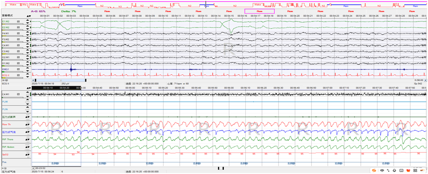Adjust O1:M2 amplitude stepper

[28, 63]
